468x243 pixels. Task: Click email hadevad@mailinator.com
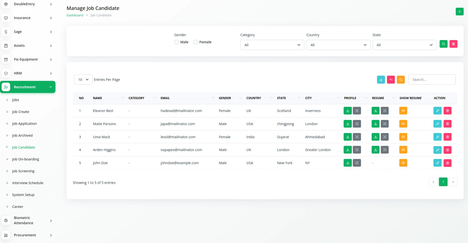click(181, 111)
